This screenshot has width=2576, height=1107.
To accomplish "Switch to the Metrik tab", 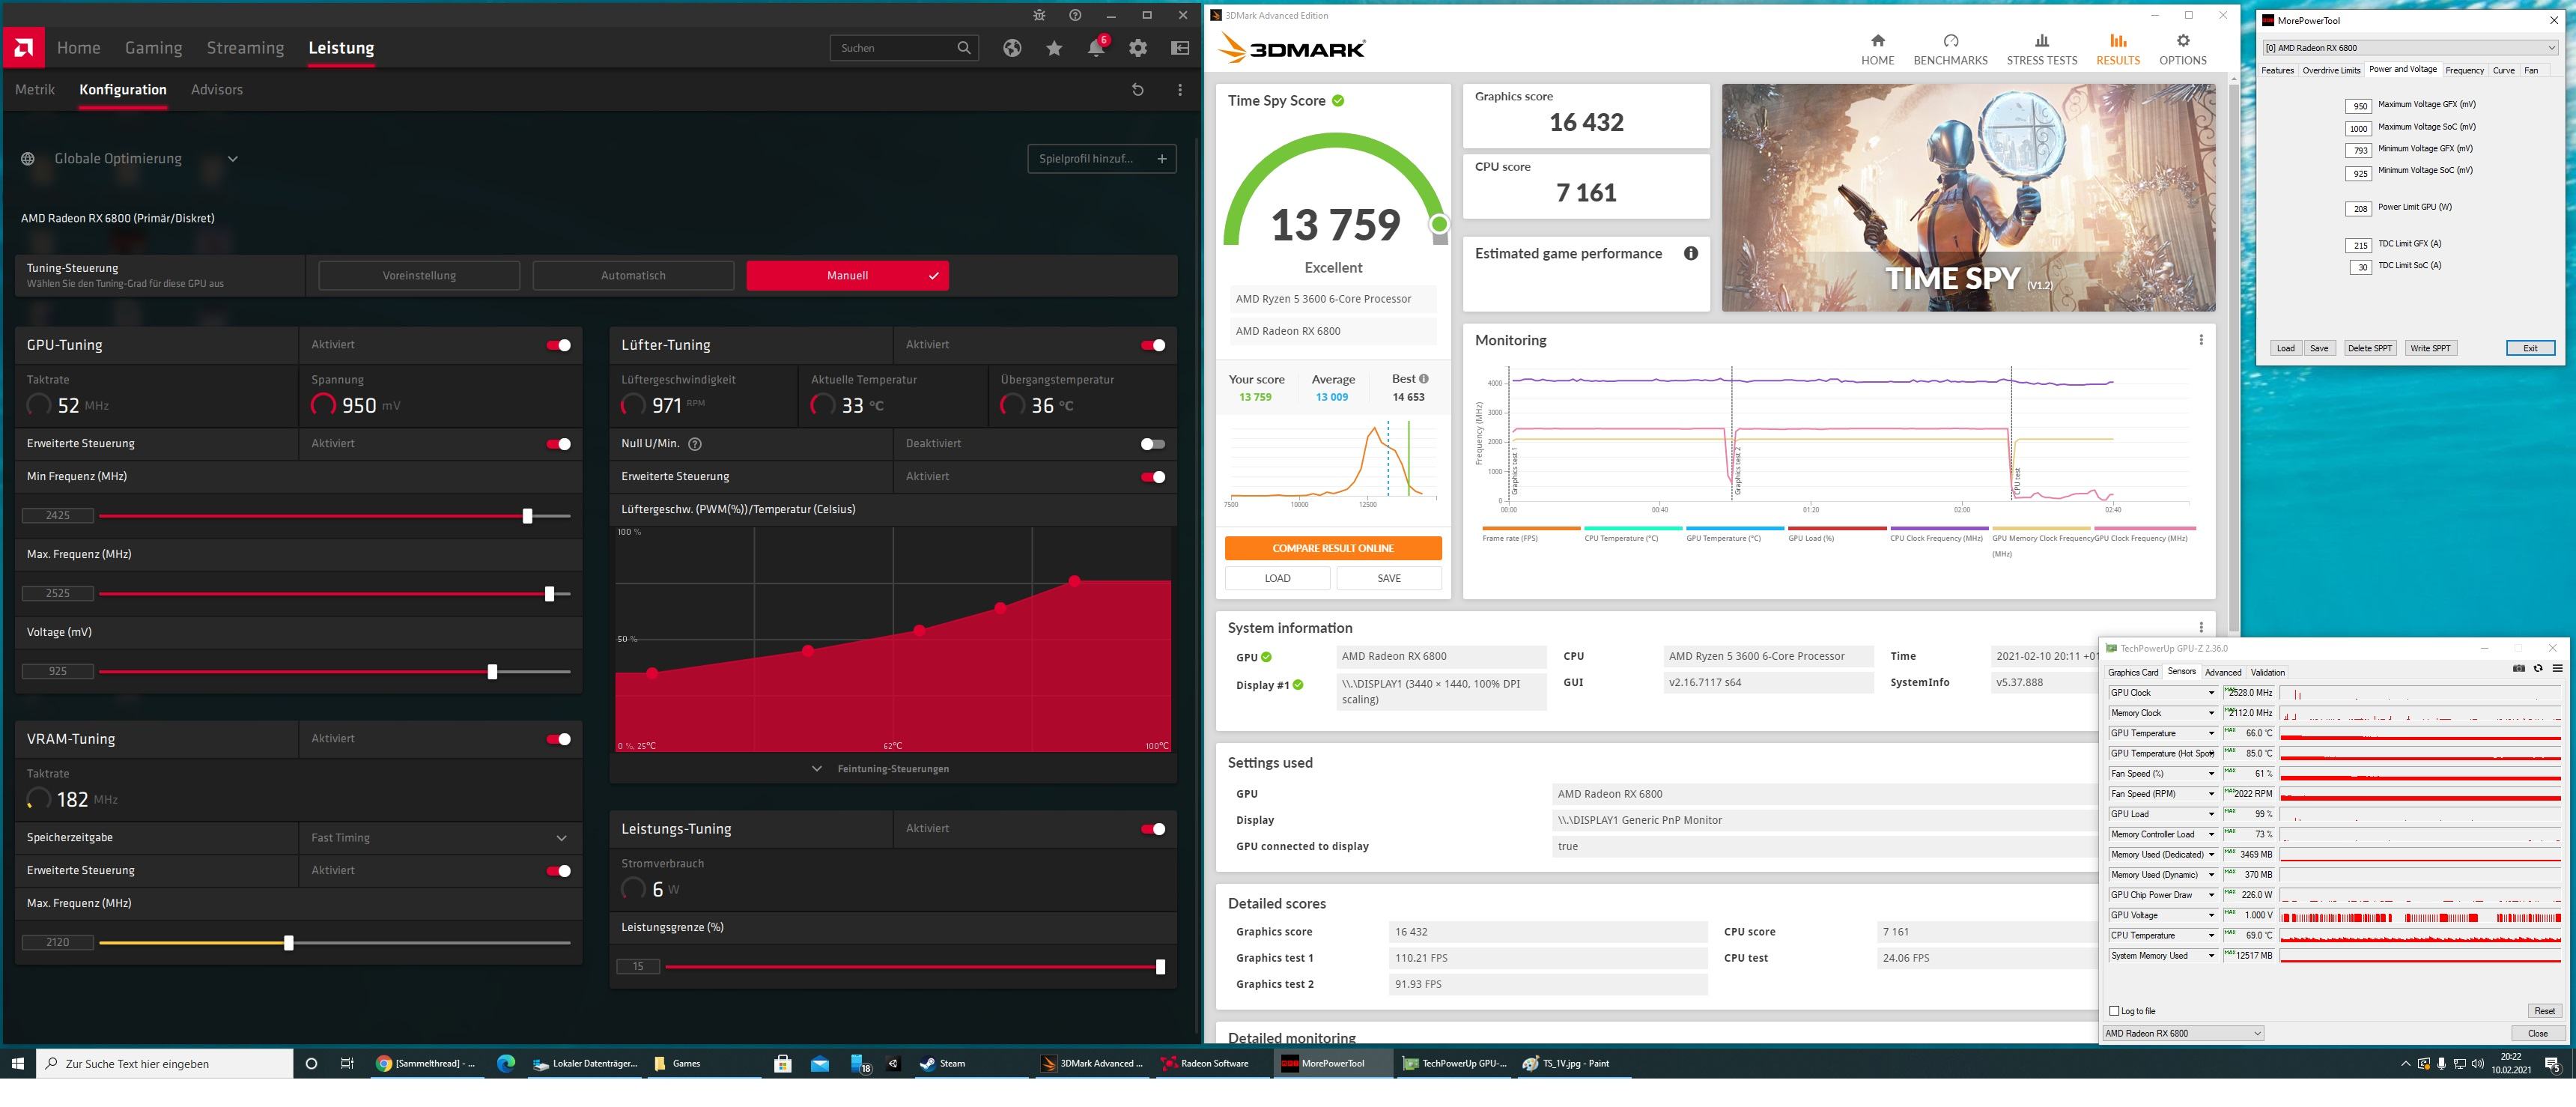I will tap(35, 90).
